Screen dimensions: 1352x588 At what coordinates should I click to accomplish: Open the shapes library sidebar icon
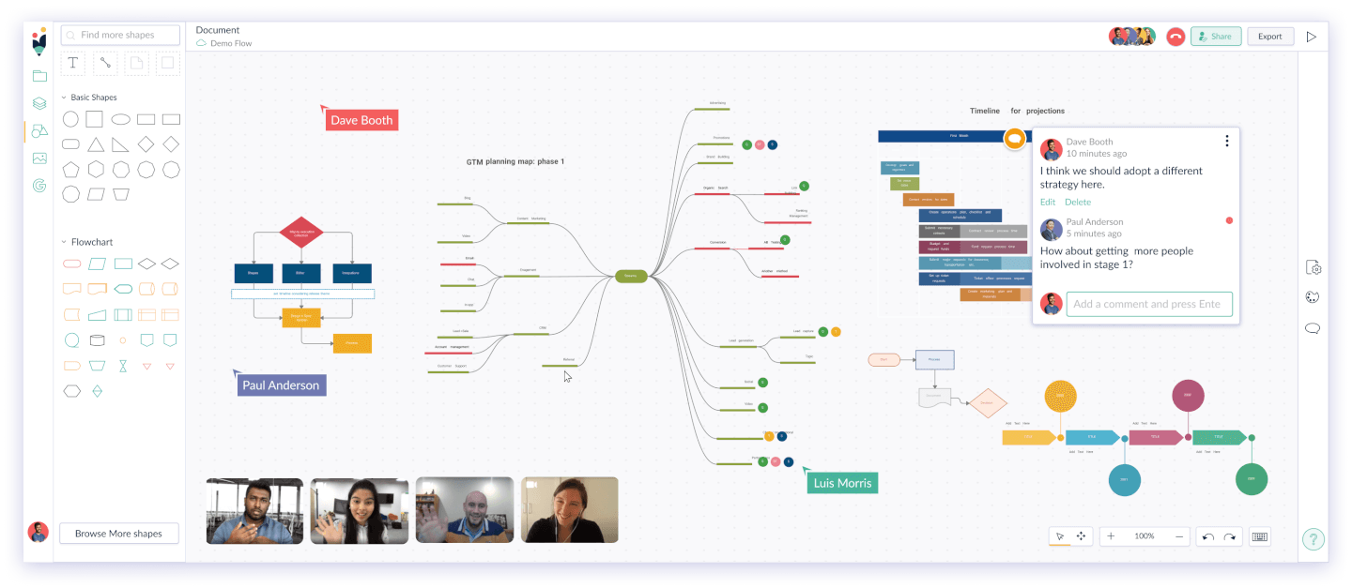(x=39, y=131)
